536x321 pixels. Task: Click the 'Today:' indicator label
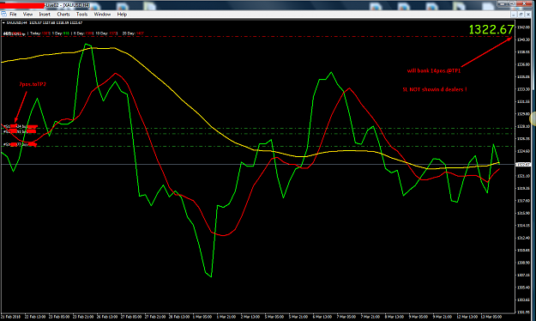pos(35,33)
